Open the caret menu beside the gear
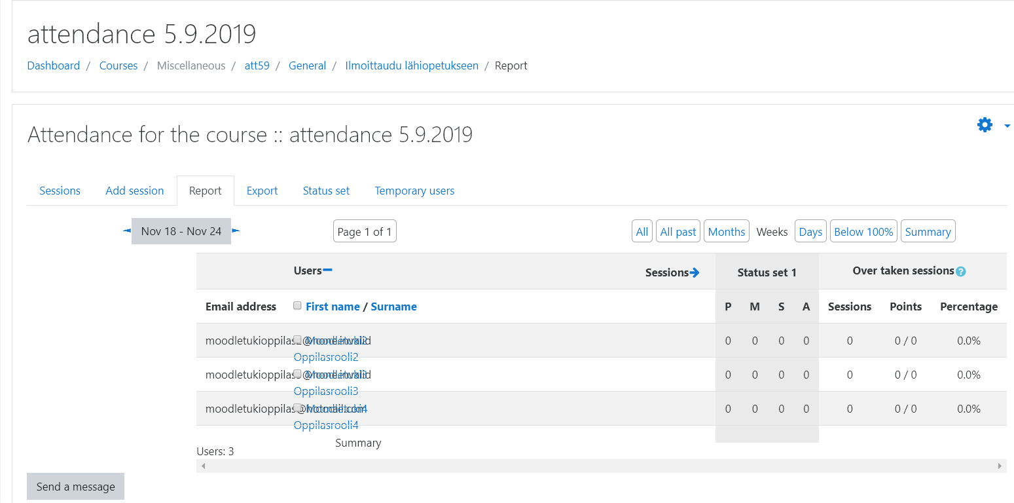 coord(1006,125)
